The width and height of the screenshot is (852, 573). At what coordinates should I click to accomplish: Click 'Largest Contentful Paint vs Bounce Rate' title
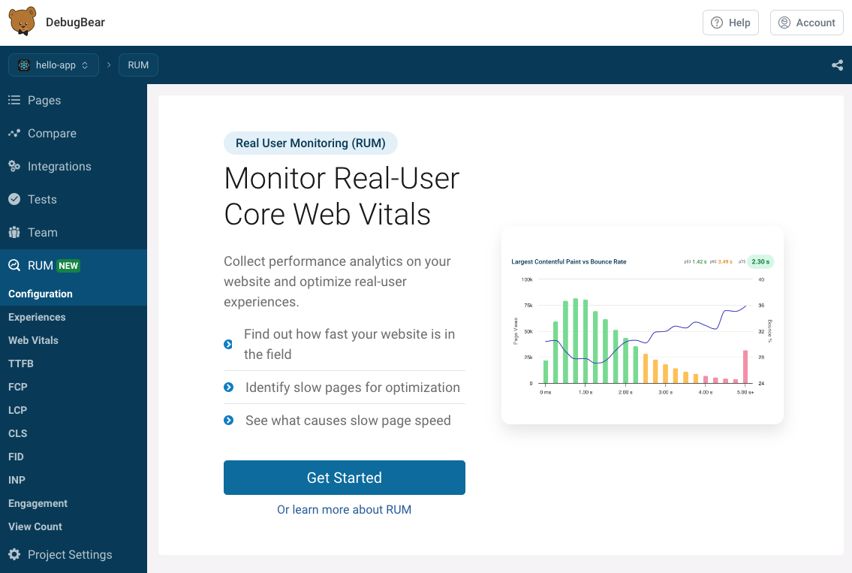point(569,262)
